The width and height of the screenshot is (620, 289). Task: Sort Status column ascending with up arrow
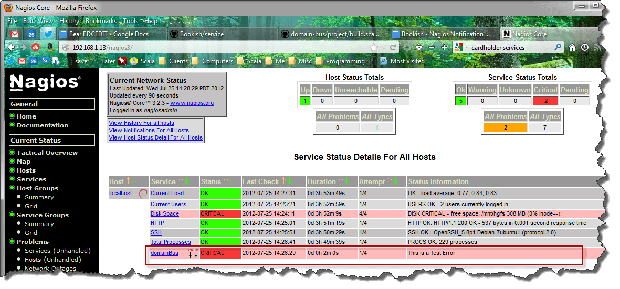226,181
